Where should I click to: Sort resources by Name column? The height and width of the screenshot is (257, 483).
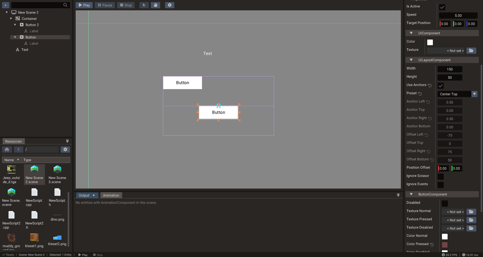click(x=12, y=160)
